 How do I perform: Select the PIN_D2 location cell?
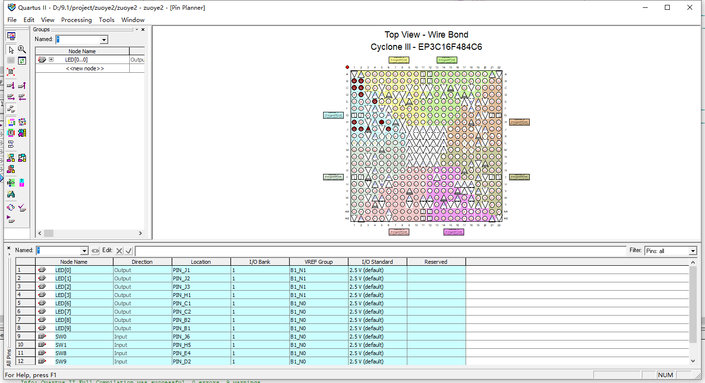pyautogui.click(x=201, y=362)
